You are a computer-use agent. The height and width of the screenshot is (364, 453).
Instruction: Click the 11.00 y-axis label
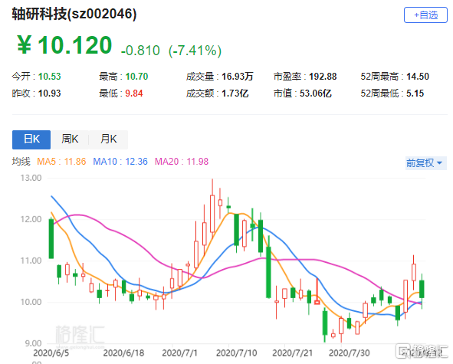[x=31, y=261]
